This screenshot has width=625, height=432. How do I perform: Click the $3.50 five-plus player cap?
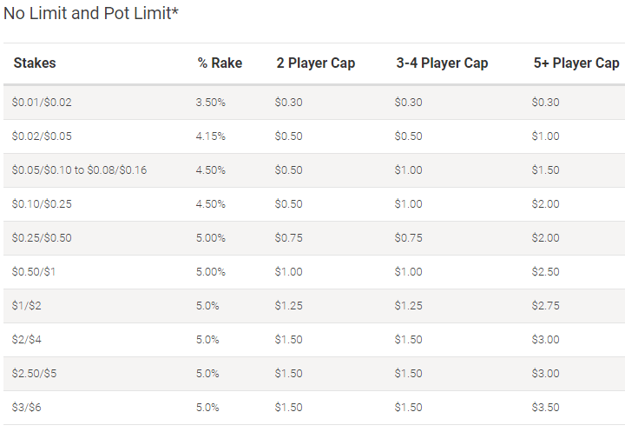[545, 408]
